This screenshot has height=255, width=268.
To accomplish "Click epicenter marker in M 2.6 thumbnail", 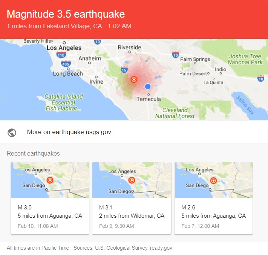I will click(213, 180).
